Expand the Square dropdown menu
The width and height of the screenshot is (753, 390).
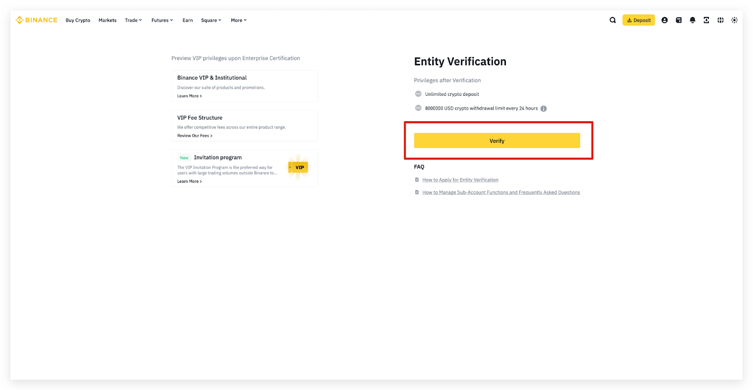coord(211,20)
